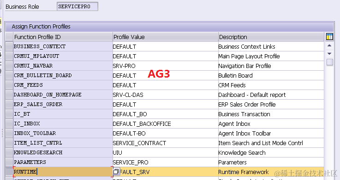Click PARAMETERS profile ID cell

(x=63, y=162)
